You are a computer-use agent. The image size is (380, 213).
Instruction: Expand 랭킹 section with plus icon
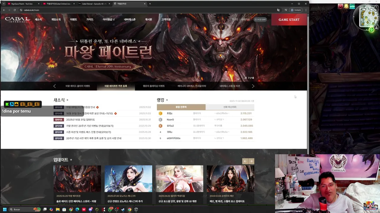point(167,100)
